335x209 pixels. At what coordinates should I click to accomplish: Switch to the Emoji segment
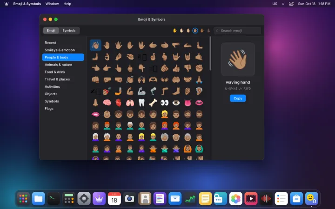pos(51,31)
